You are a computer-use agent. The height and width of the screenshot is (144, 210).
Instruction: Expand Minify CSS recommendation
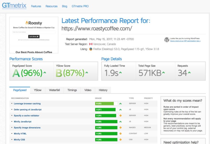(12, 140)
